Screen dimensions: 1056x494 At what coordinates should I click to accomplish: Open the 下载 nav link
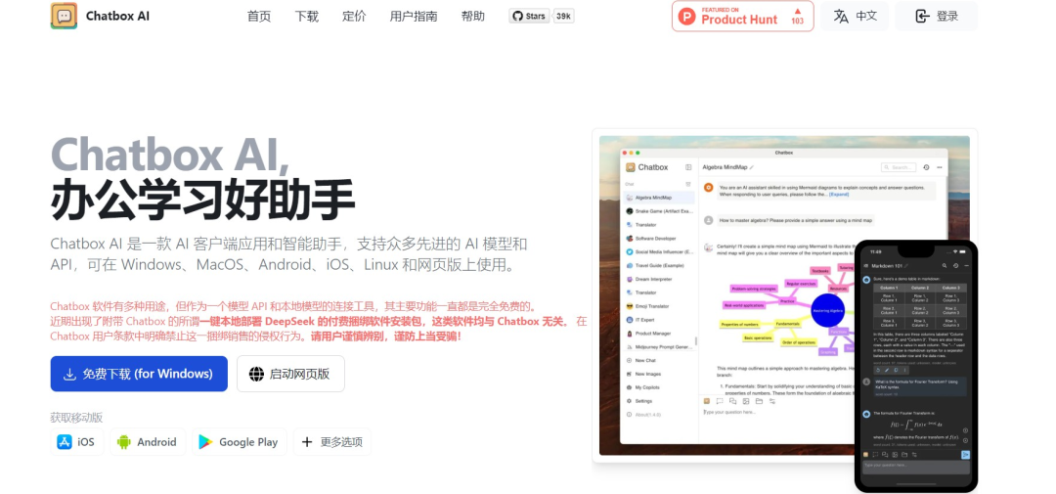click(x=306, y=17)
